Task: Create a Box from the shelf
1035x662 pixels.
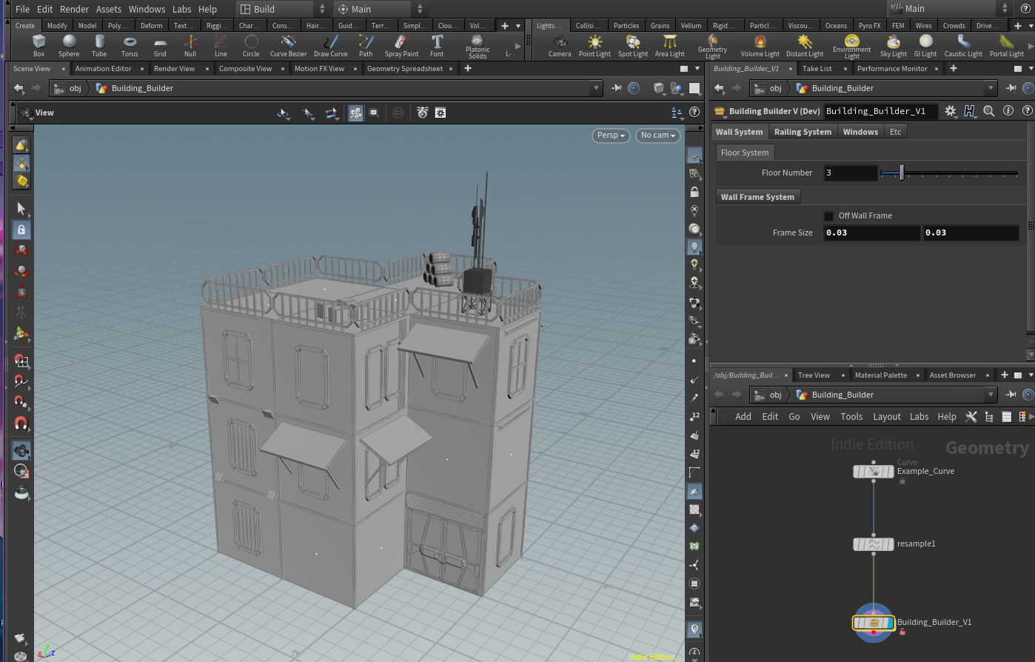Action: pos(38,46)
